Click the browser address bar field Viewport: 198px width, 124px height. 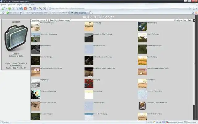click(120, 8)
